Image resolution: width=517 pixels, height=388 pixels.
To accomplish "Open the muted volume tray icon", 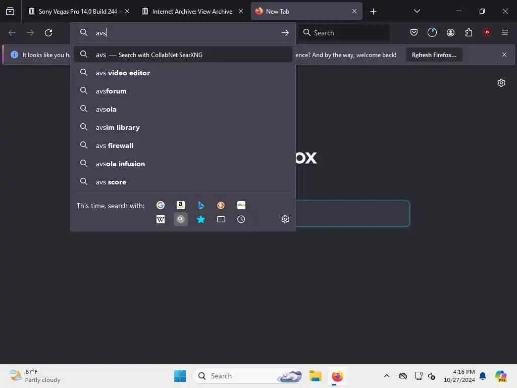I will 432,376.
